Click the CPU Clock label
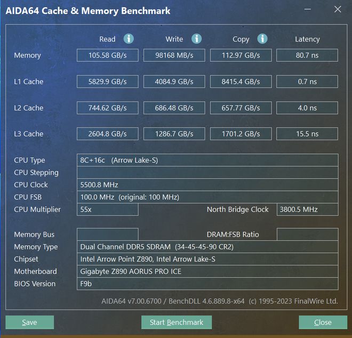This screenshot has width=352, height=338. click(31, 184)
